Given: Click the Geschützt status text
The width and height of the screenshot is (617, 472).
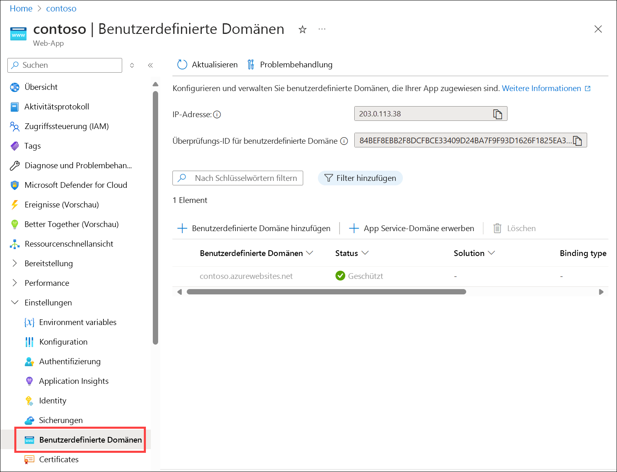Looking at the screenshot, I should (366, 276).
